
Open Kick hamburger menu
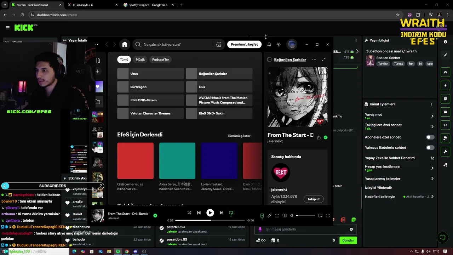[x=7, y=28]
